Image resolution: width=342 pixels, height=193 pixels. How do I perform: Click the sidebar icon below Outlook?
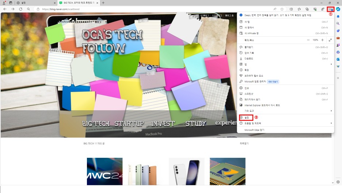point(338,66)
